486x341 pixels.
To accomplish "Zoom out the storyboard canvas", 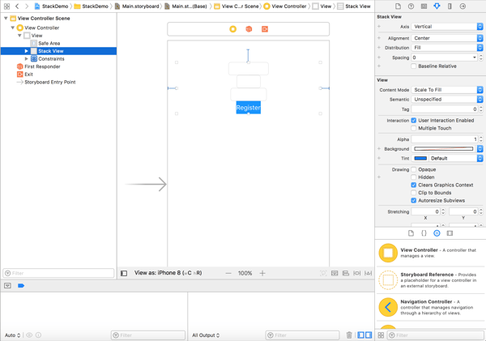I will click(228, 273).
